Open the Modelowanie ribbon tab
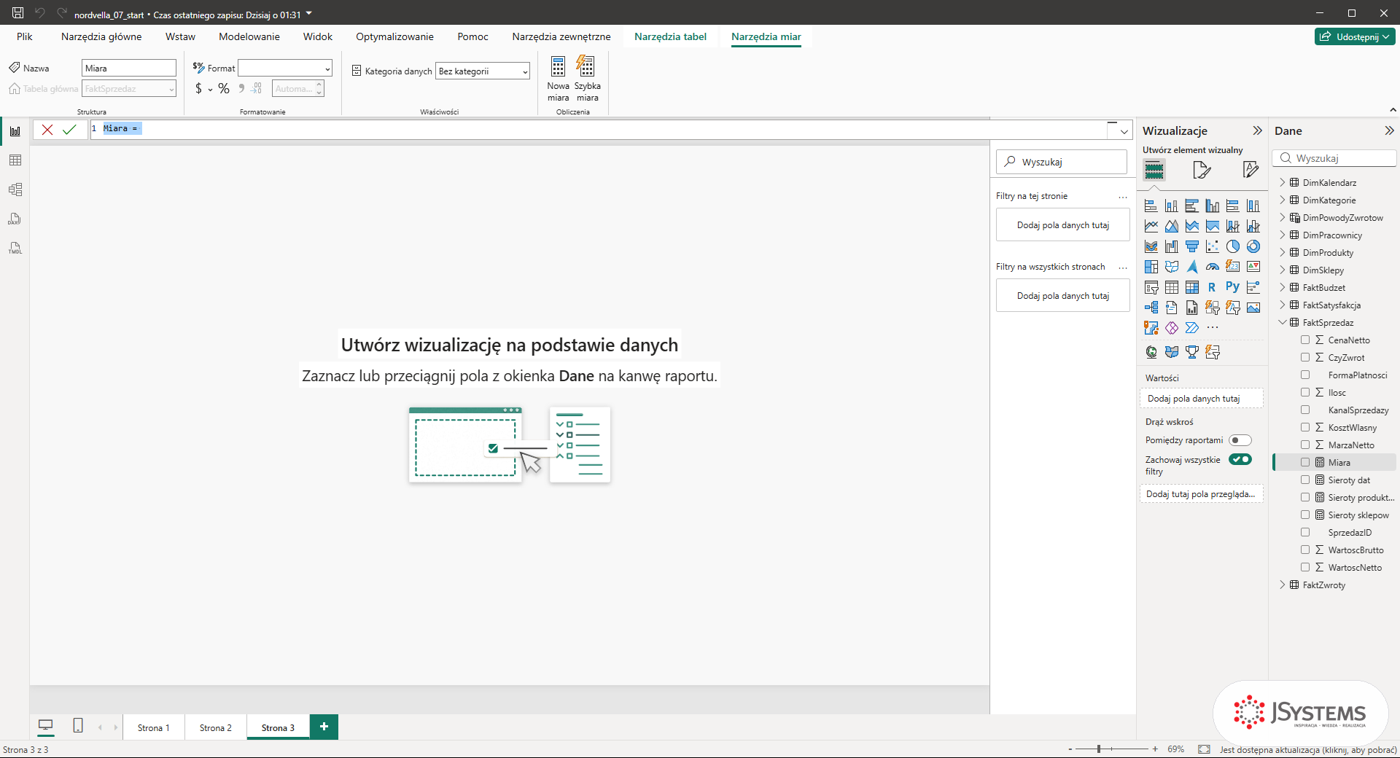The image size is (1400, 758). [x=249, y=36]
